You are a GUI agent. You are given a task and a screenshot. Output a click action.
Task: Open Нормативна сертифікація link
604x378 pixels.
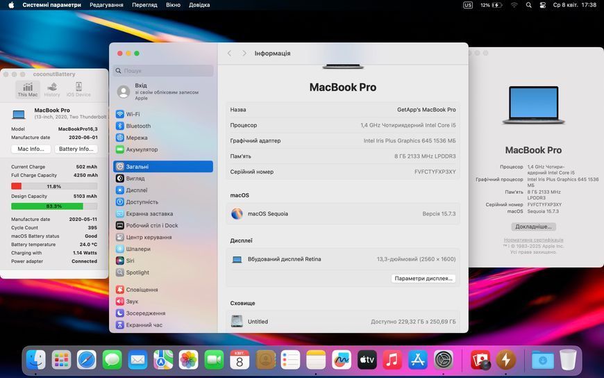pos(533,240)
